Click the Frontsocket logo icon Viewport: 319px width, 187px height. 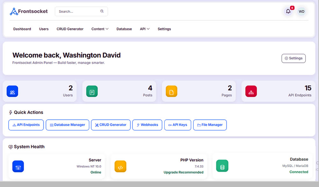coord(14,11)
